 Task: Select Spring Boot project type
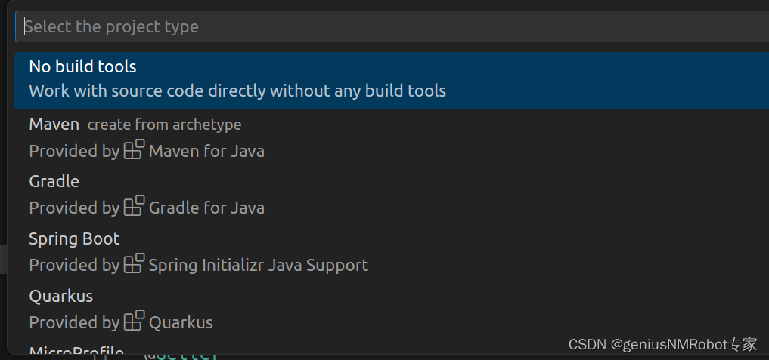pyautogui.click(x=392, y=252)
